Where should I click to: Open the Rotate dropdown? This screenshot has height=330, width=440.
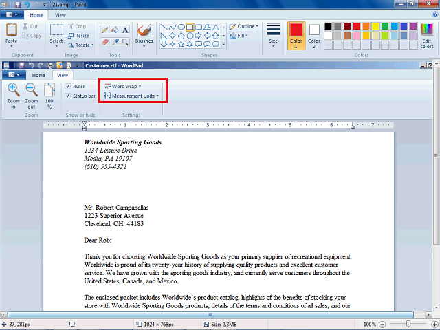pyautogui.click(x=81, y=45)
